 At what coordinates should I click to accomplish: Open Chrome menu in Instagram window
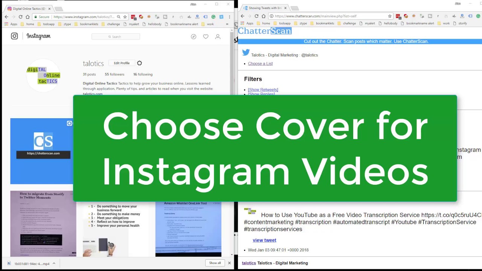tap(229, 17)
